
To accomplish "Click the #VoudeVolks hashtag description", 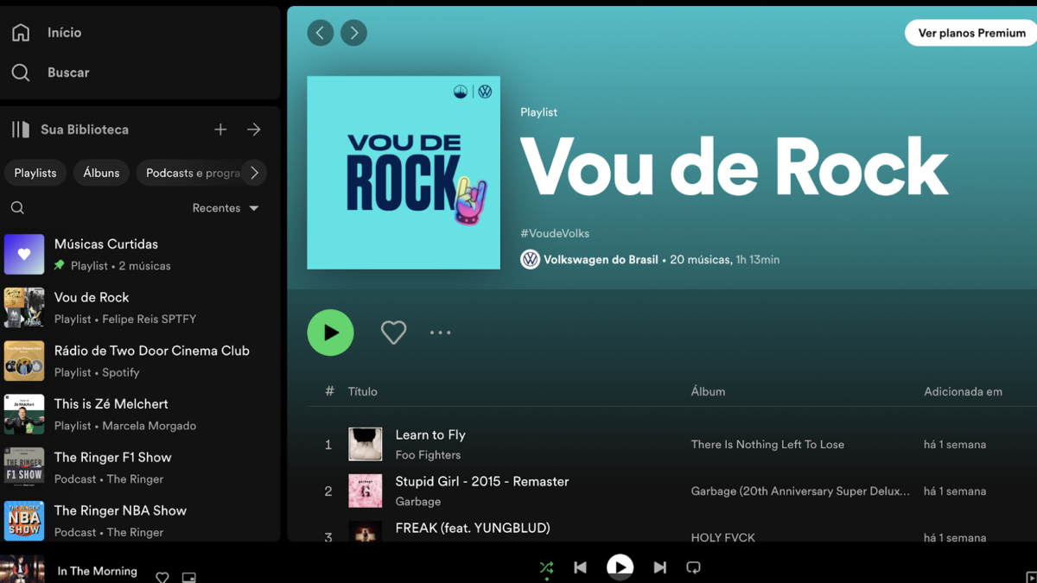I will [555, 233].
